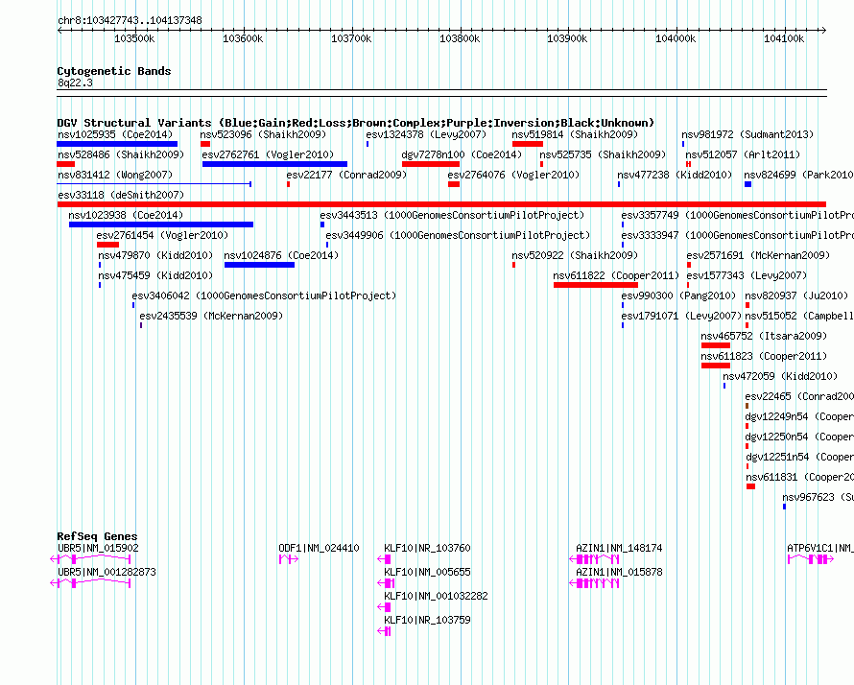This screenshot has height=685, width=854.
Task: Open the esv1324378 (Levy2007) label
Action: pos(426,134)
